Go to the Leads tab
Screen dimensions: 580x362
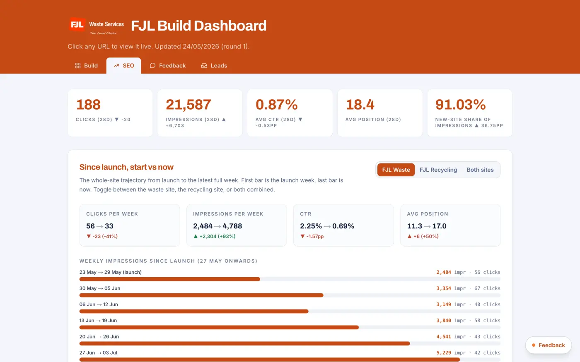point(214,66)
